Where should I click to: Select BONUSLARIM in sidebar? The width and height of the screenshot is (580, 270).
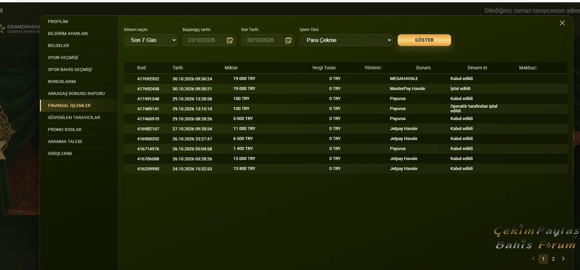tap(79, 82)
